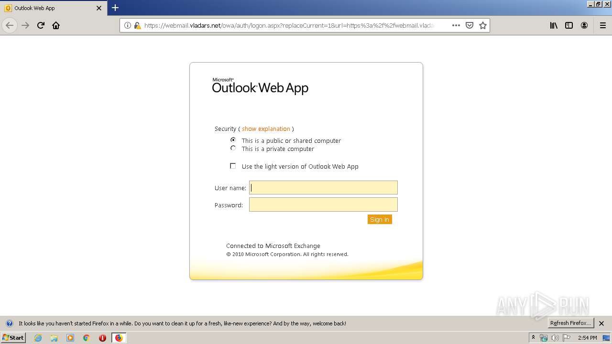Open Firefox account profile icon

584,25
